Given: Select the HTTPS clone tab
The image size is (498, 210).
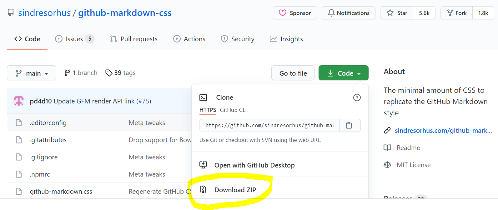Looking at the screenshot, I should [x=208, y=110].
